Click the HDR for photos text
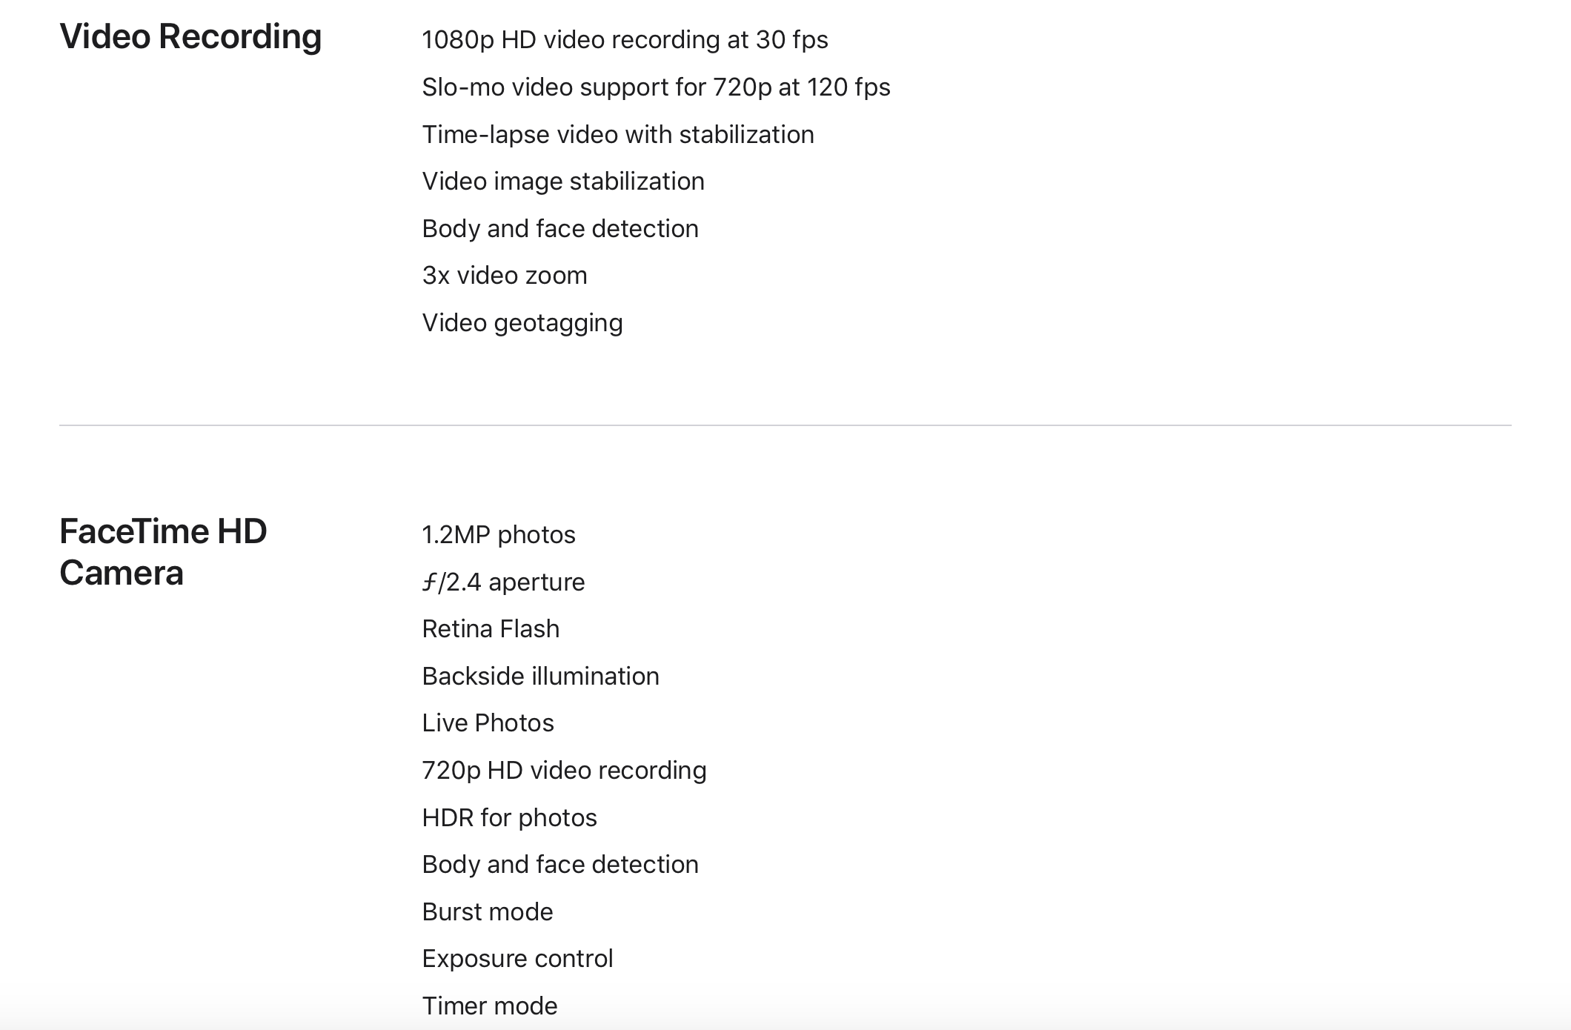 point(509,818)
